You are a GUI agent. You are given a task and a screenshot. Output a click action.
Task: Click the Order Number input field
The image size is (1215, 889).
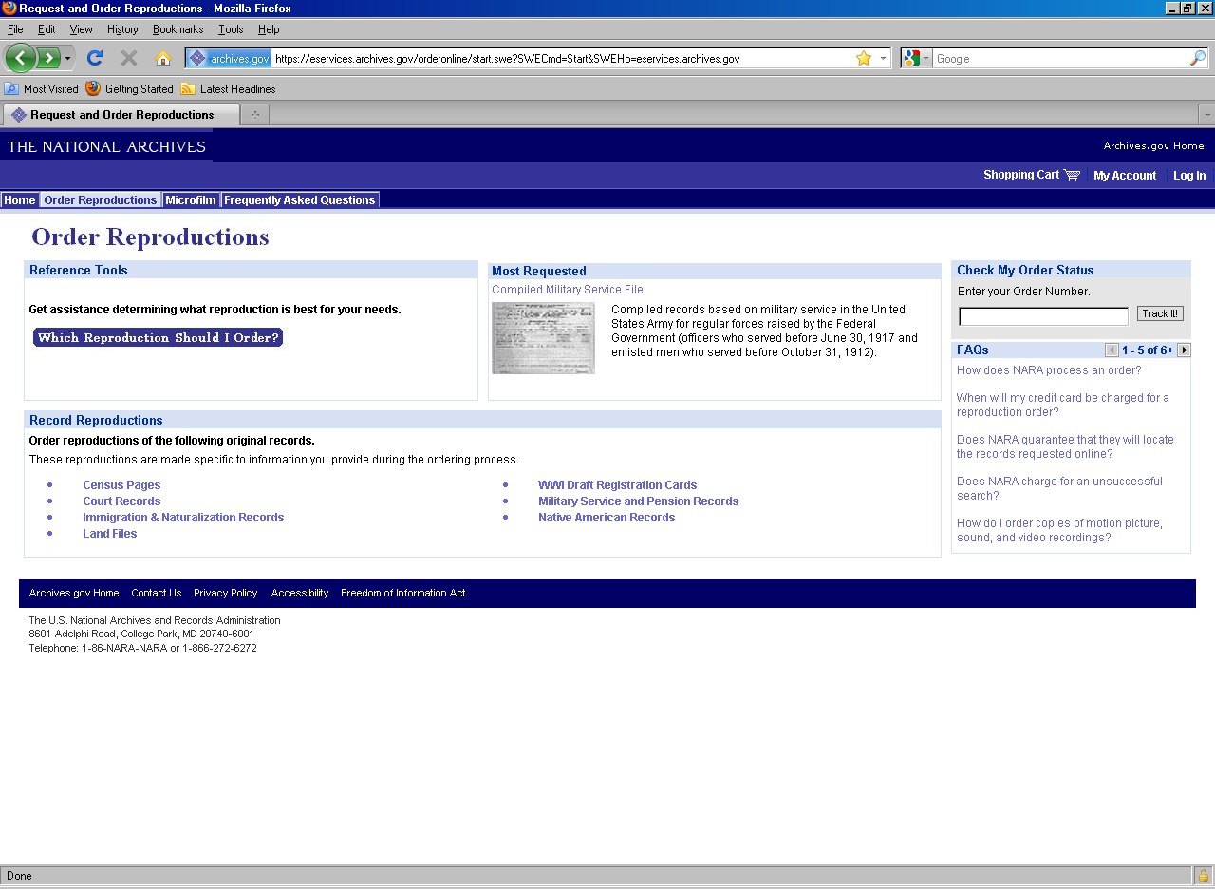tap(1043, 316)
